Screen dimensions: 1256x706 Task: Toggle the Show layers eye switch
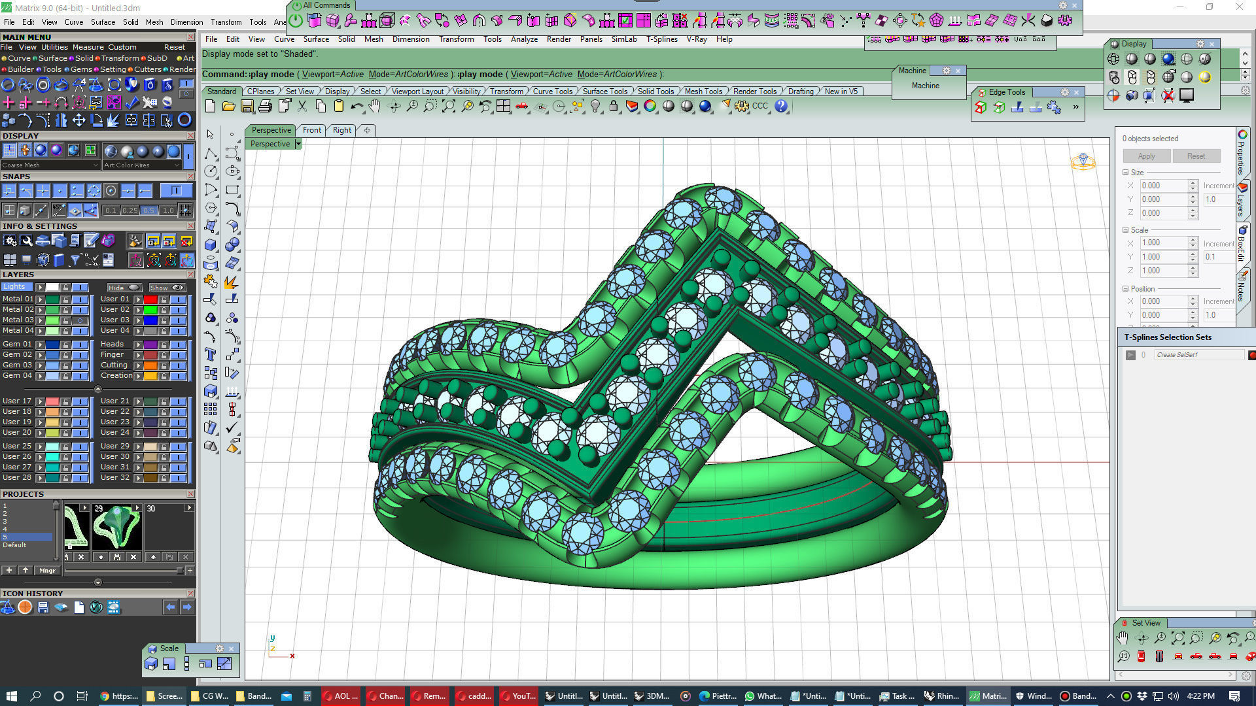click(167, 288)
